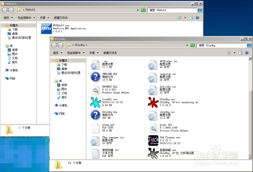This screenshot has width=253, height=172.
Task: Open view options dropdown arrow in 7680vC3
Action: pyautogui.click(x=185, y=18)
